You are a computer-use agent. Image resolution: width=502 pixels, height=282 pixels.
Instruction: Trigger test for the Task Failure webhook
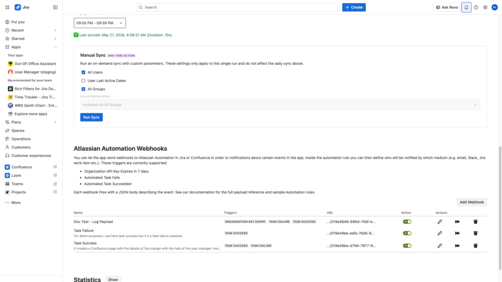click(x=457, y=233)
